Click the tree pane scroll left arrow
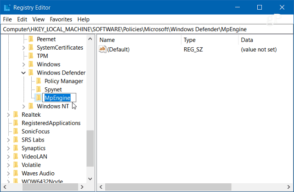The width and height of the screenshot is (294, 192). click(x=5, y=187)
